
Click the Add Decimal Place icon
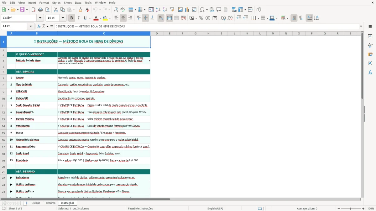[x=223, y=18]
